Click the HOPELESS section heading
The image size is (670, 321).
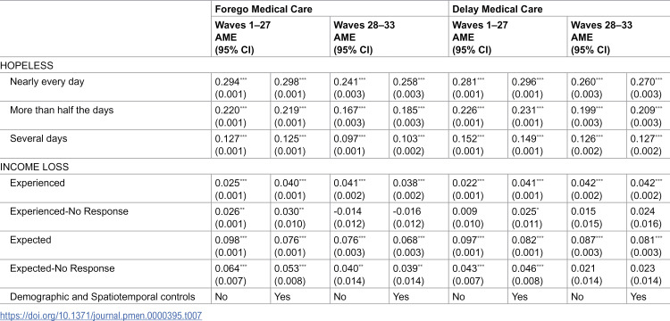27,66
